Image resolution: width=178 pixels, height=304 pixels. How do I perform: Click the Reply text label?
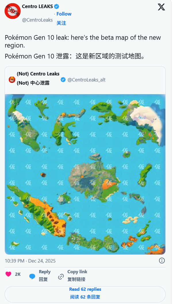(45, 272)
